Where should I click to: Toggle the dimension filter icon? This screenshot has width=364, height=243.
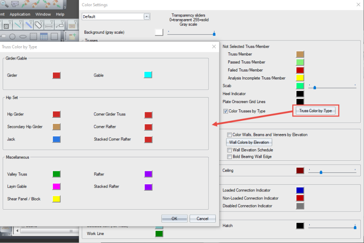point(49,25)
